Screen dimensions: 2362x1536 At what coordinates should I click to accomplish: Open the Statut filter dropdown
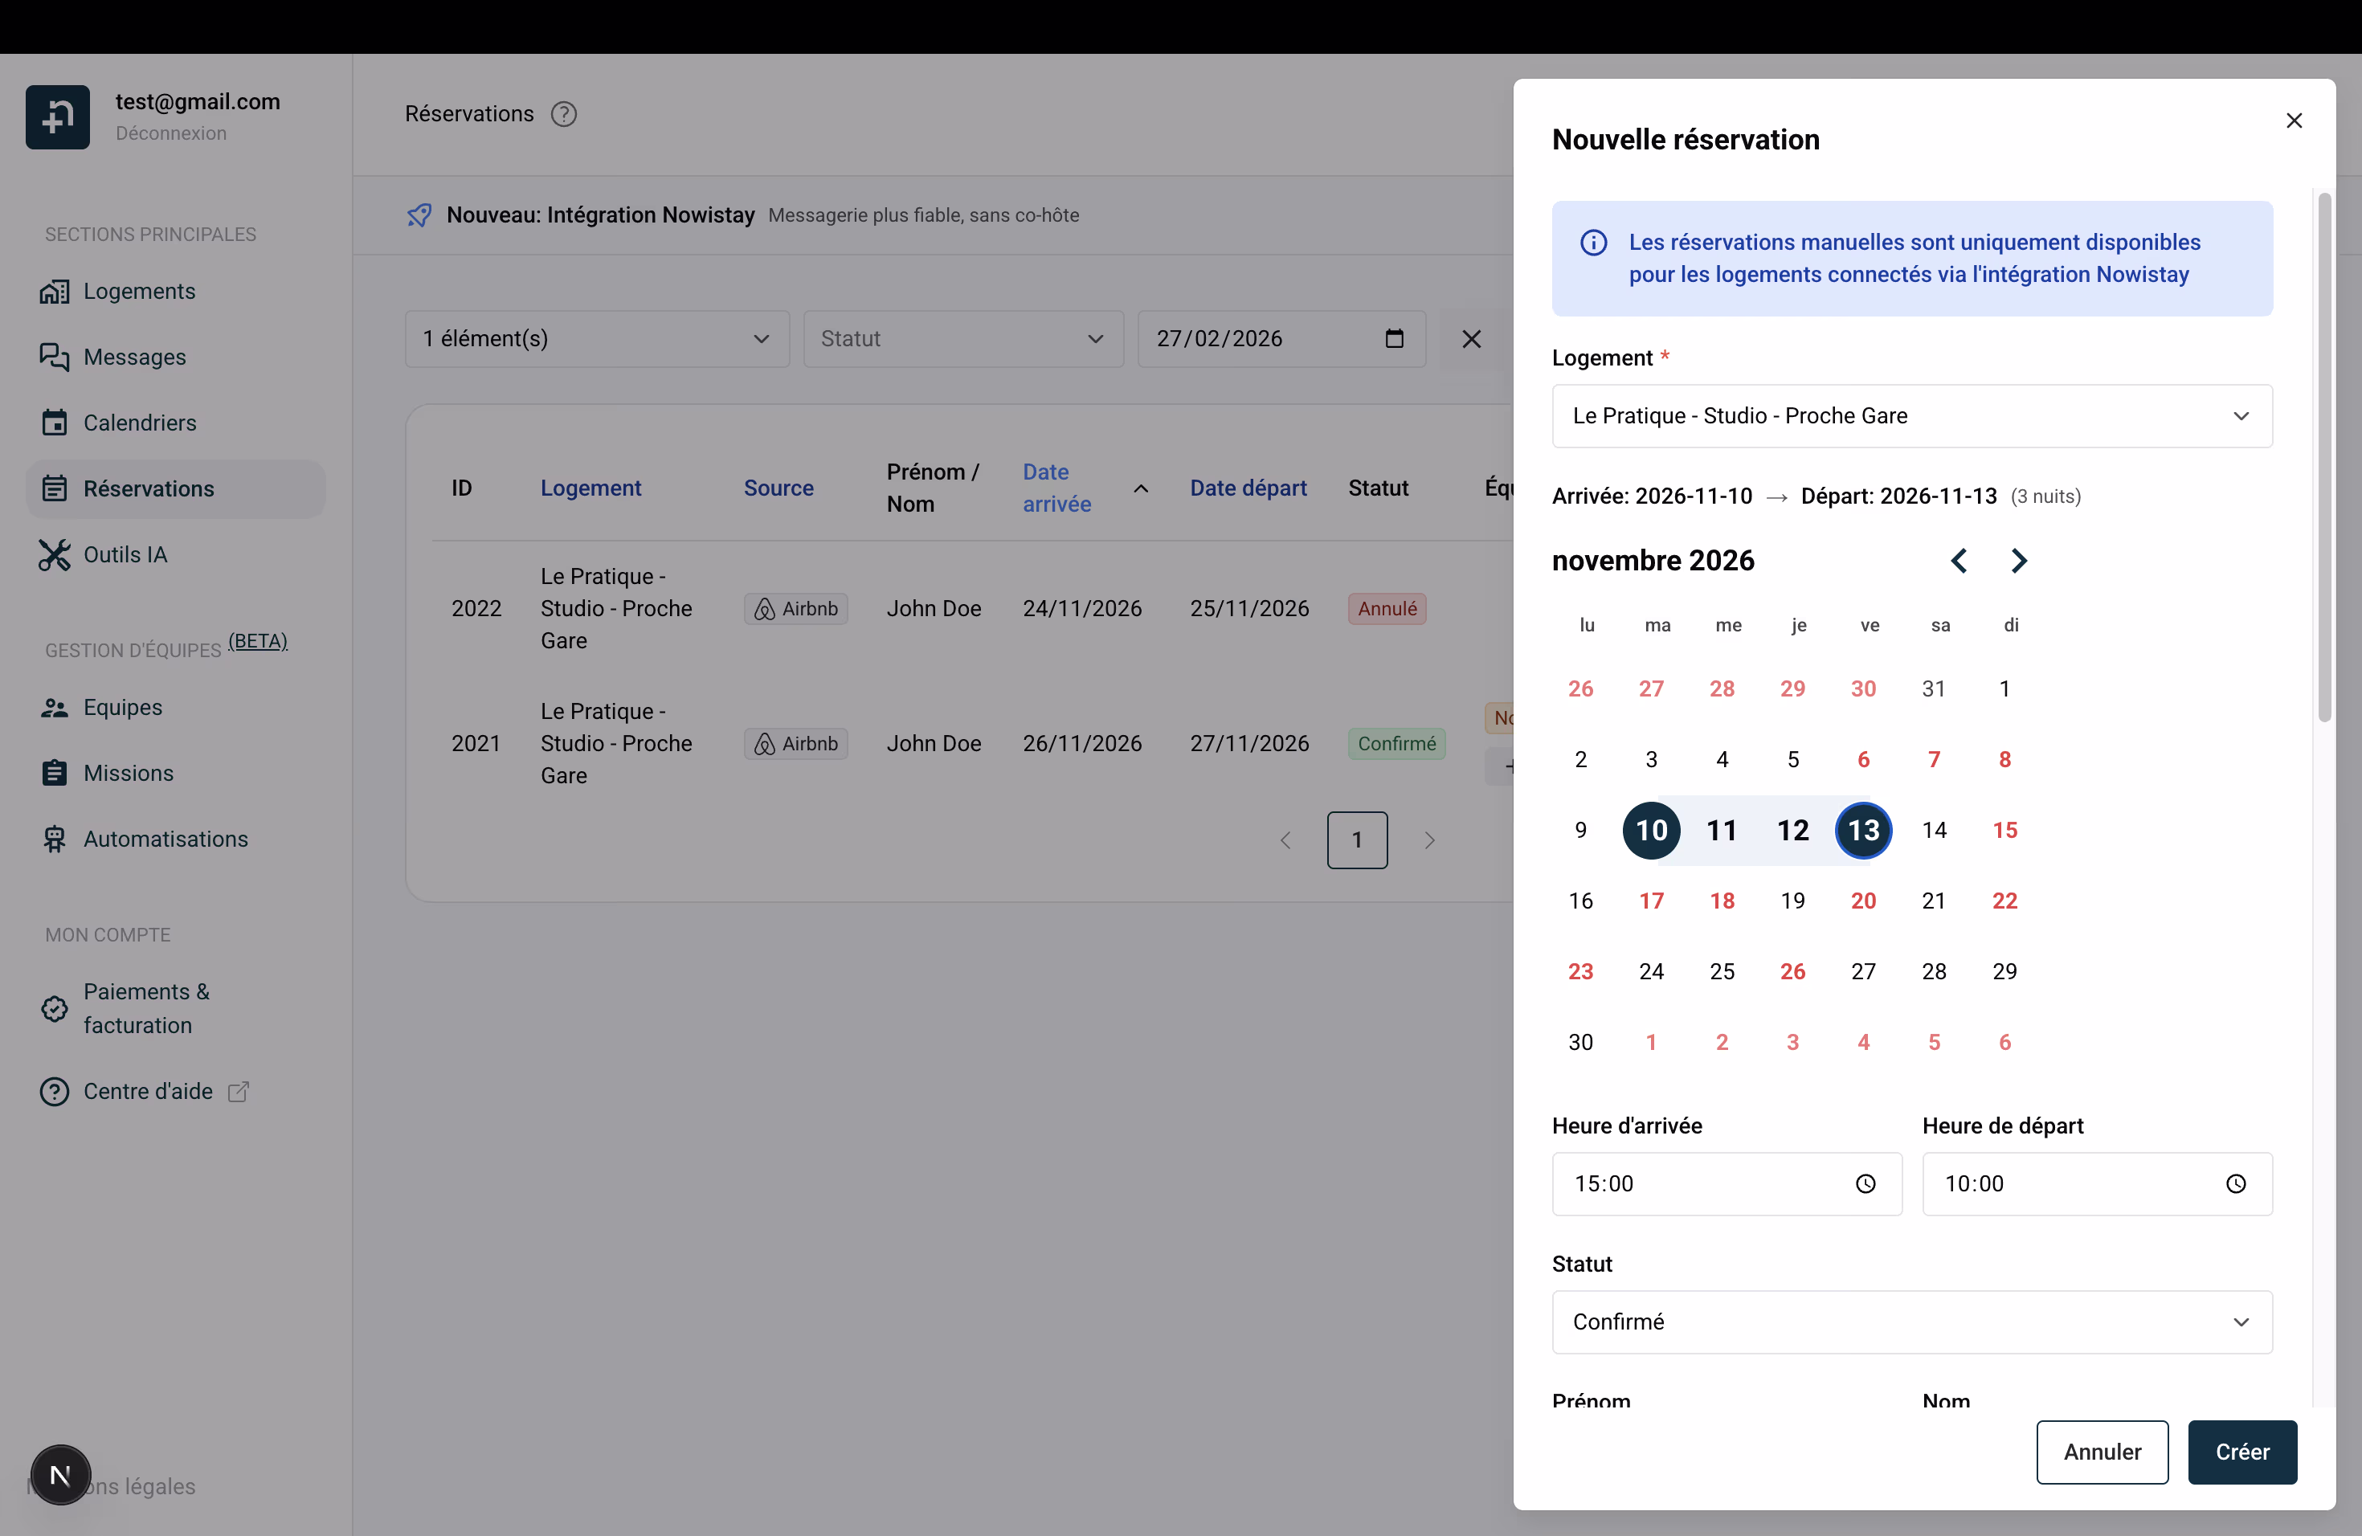pyautogui.click(x=962, y=339)
